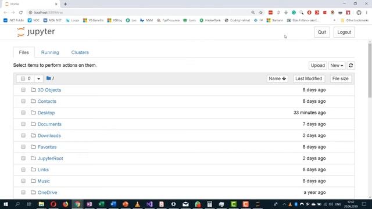Switch to the Files tab
This screenshot has width=372, height=209.
pyautogui.click(x=24, y=52)
